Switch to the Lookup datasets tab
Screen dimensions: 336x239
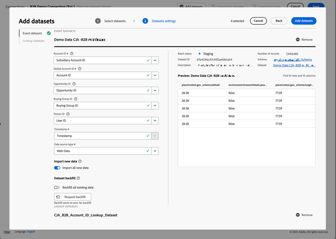pos(34,41)
